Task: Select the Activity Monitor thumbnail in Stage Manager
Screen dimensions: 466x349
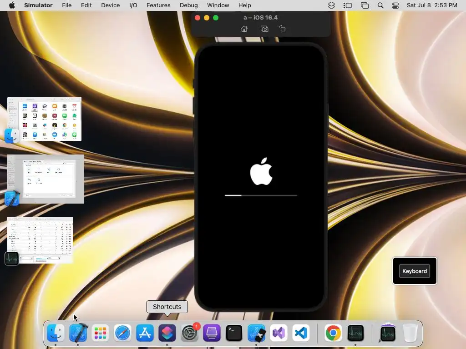Action: [40, 240]
